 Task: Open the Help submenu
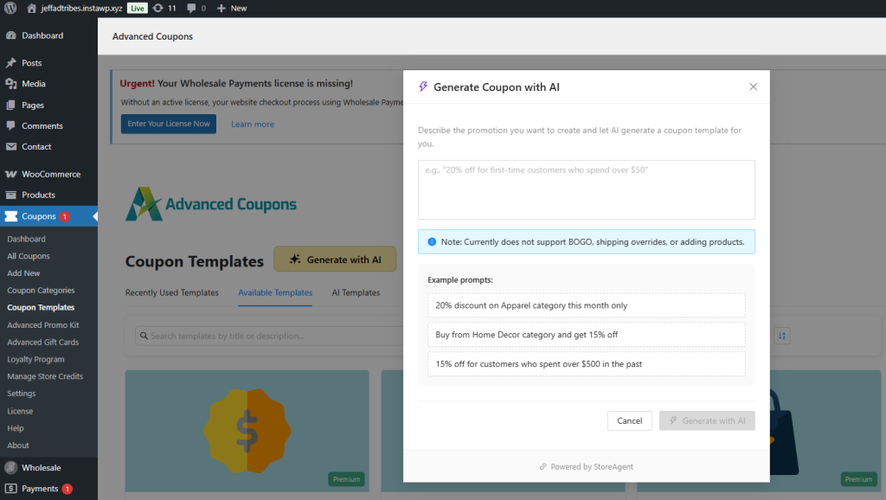point(16,428)
